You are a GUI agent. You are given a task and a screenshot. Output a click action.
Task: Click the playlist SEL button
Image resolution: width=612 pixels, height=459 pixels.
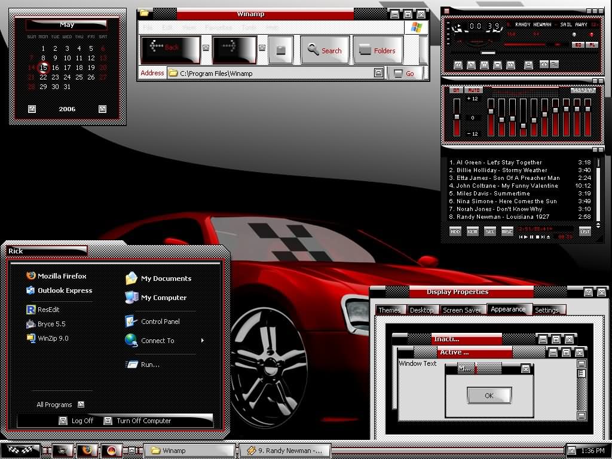(x=490, y=231)
